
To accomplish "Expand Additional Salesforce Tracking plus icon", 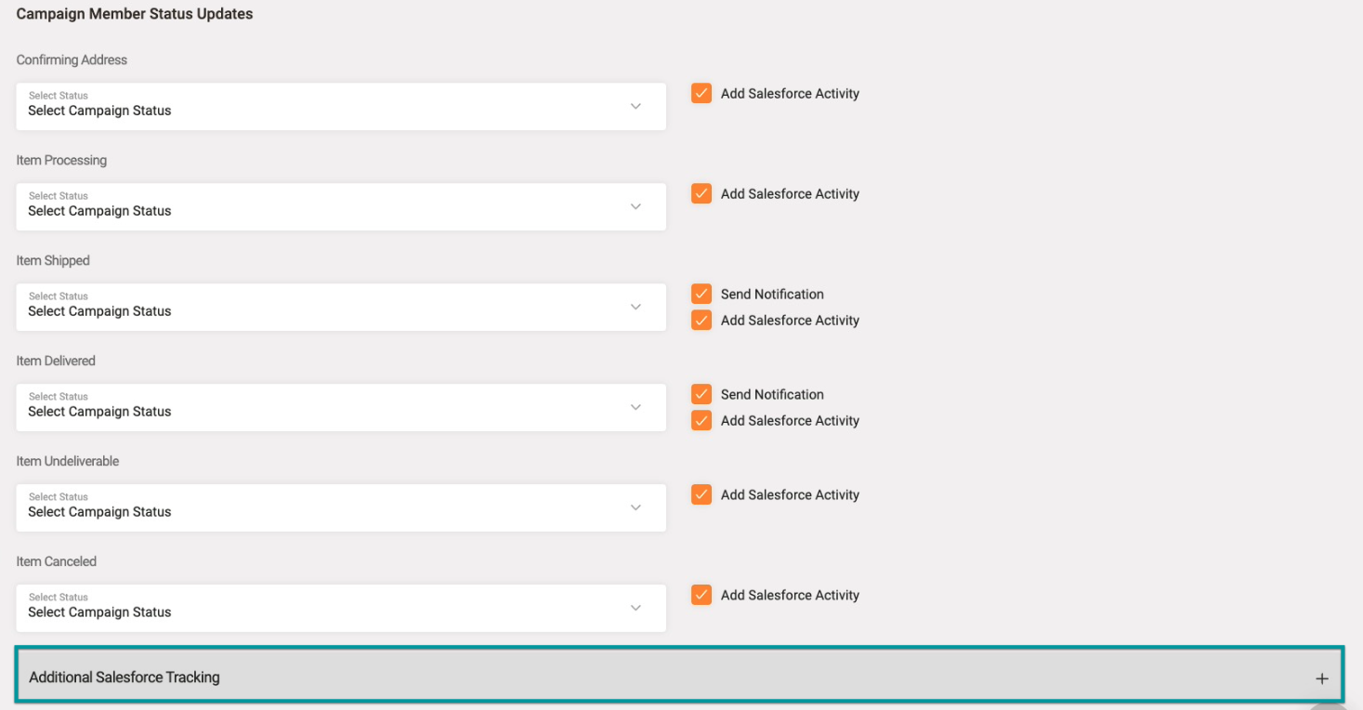I will tap(1321, 678).
